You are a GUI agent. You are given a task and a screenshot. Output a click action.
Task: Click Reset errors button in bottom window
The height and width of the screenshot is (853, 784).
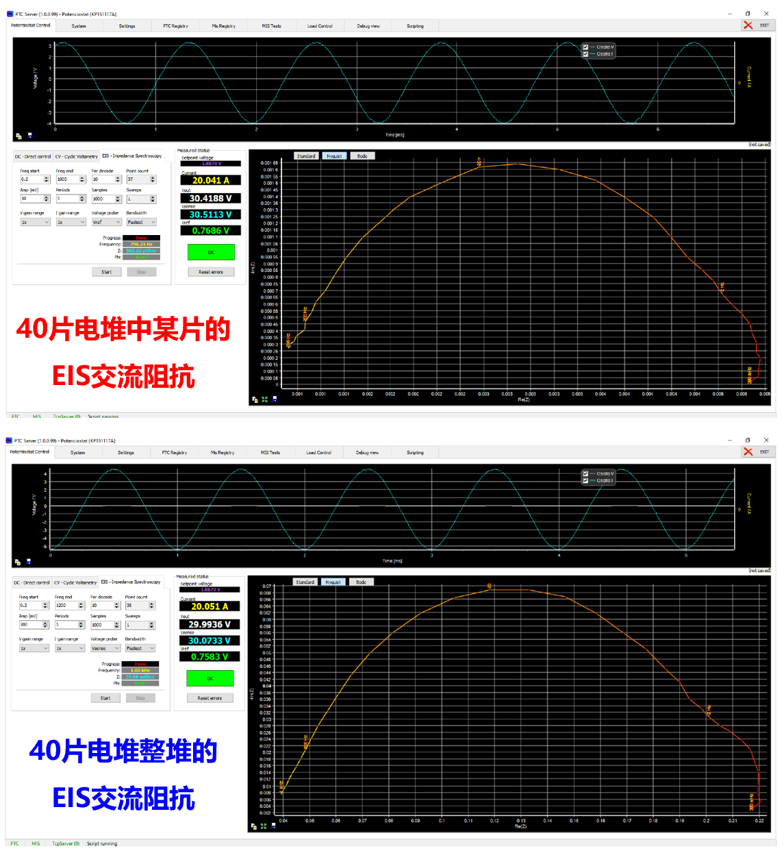[210, 698]
